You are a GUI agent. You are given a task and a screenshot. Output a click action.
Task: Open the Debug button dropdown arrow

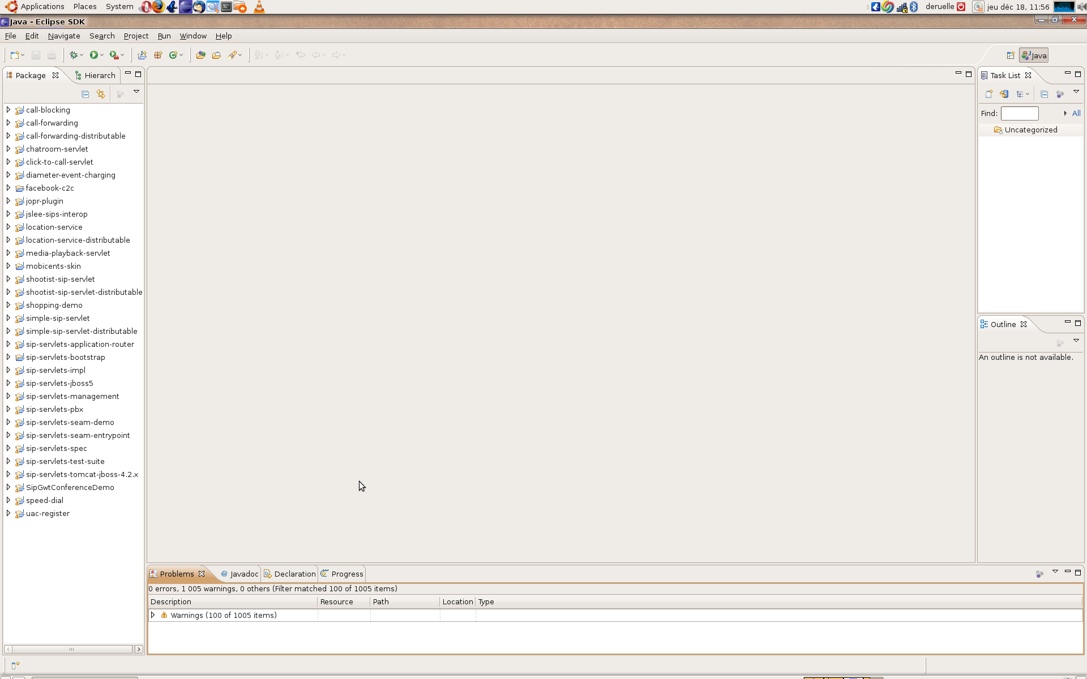(x=82, y=55)
